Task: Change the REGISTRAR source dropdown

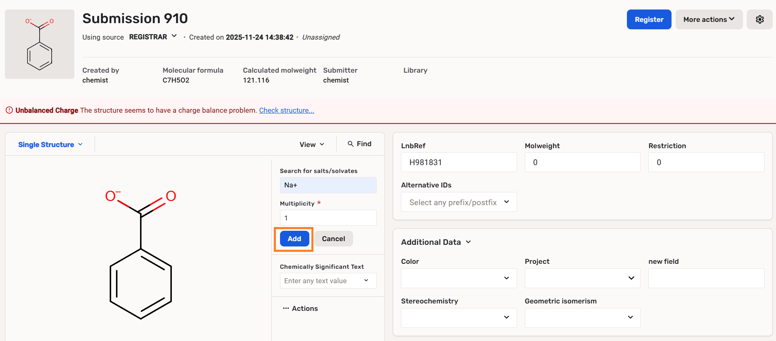Action: pyautogui.click(x=153, y=37)
